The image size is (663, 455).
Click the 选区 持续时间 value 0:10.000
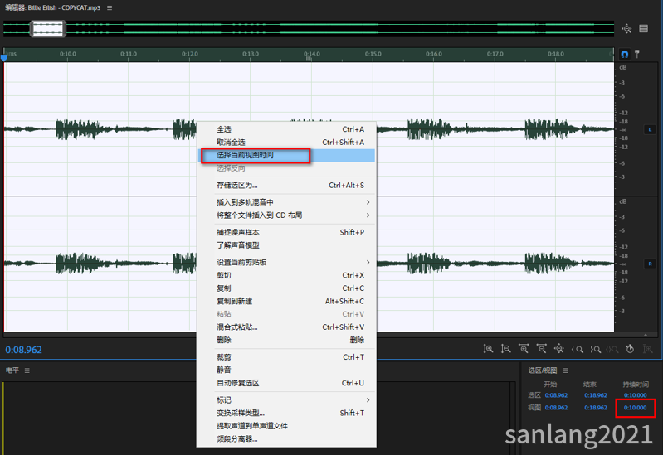pyautogui.click(x=635, y=395)
